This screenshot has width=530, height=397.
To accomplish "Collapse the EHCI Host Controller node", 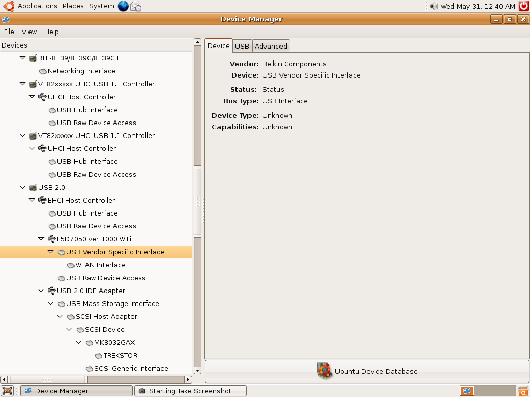I will point(32,200).
